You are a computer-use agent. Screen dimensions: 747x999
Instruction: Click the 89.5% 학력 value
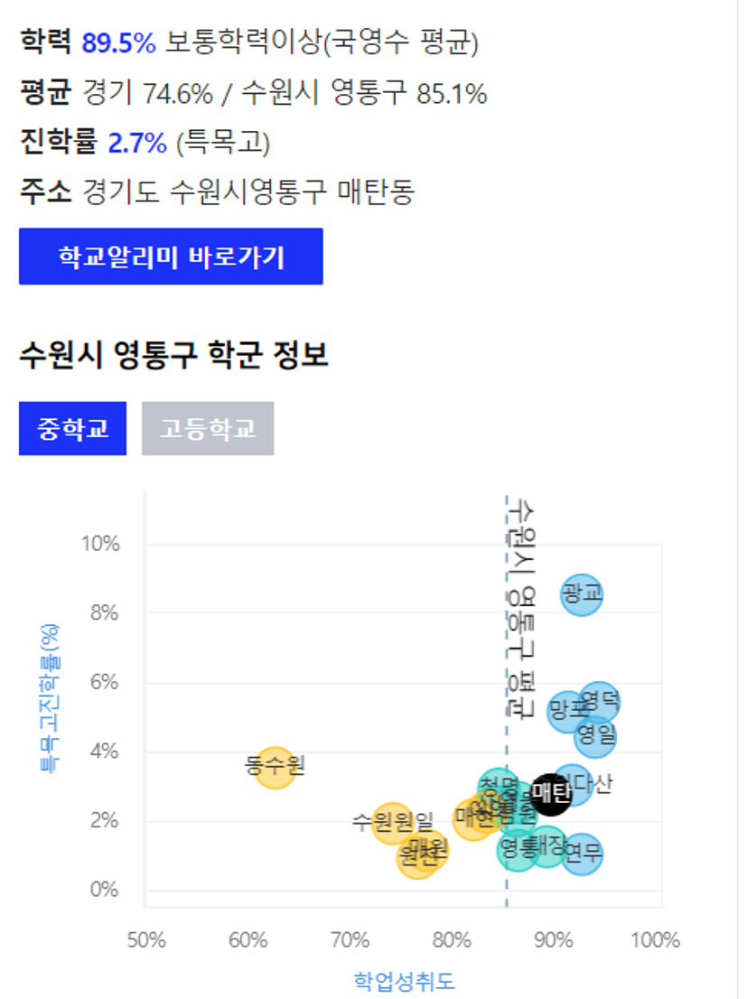(118, 42)
